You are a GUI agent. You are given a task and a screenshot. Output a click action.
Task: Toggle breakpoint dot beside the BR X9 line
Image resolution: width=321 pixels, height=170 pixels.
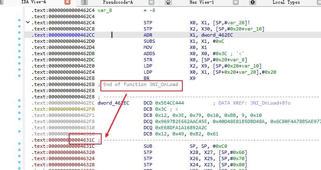(20, 78)
